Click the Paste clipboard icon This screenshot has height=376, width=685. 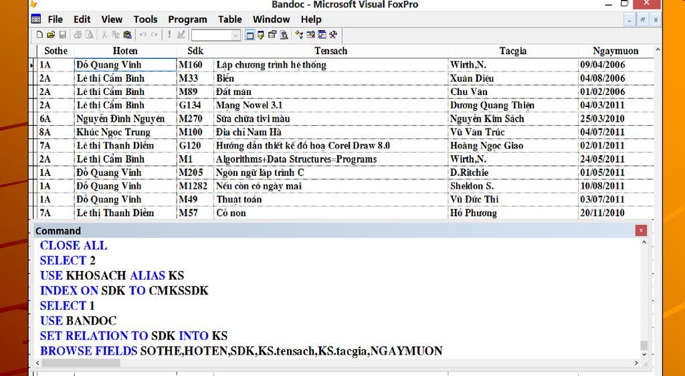click(x=127, y=35)
